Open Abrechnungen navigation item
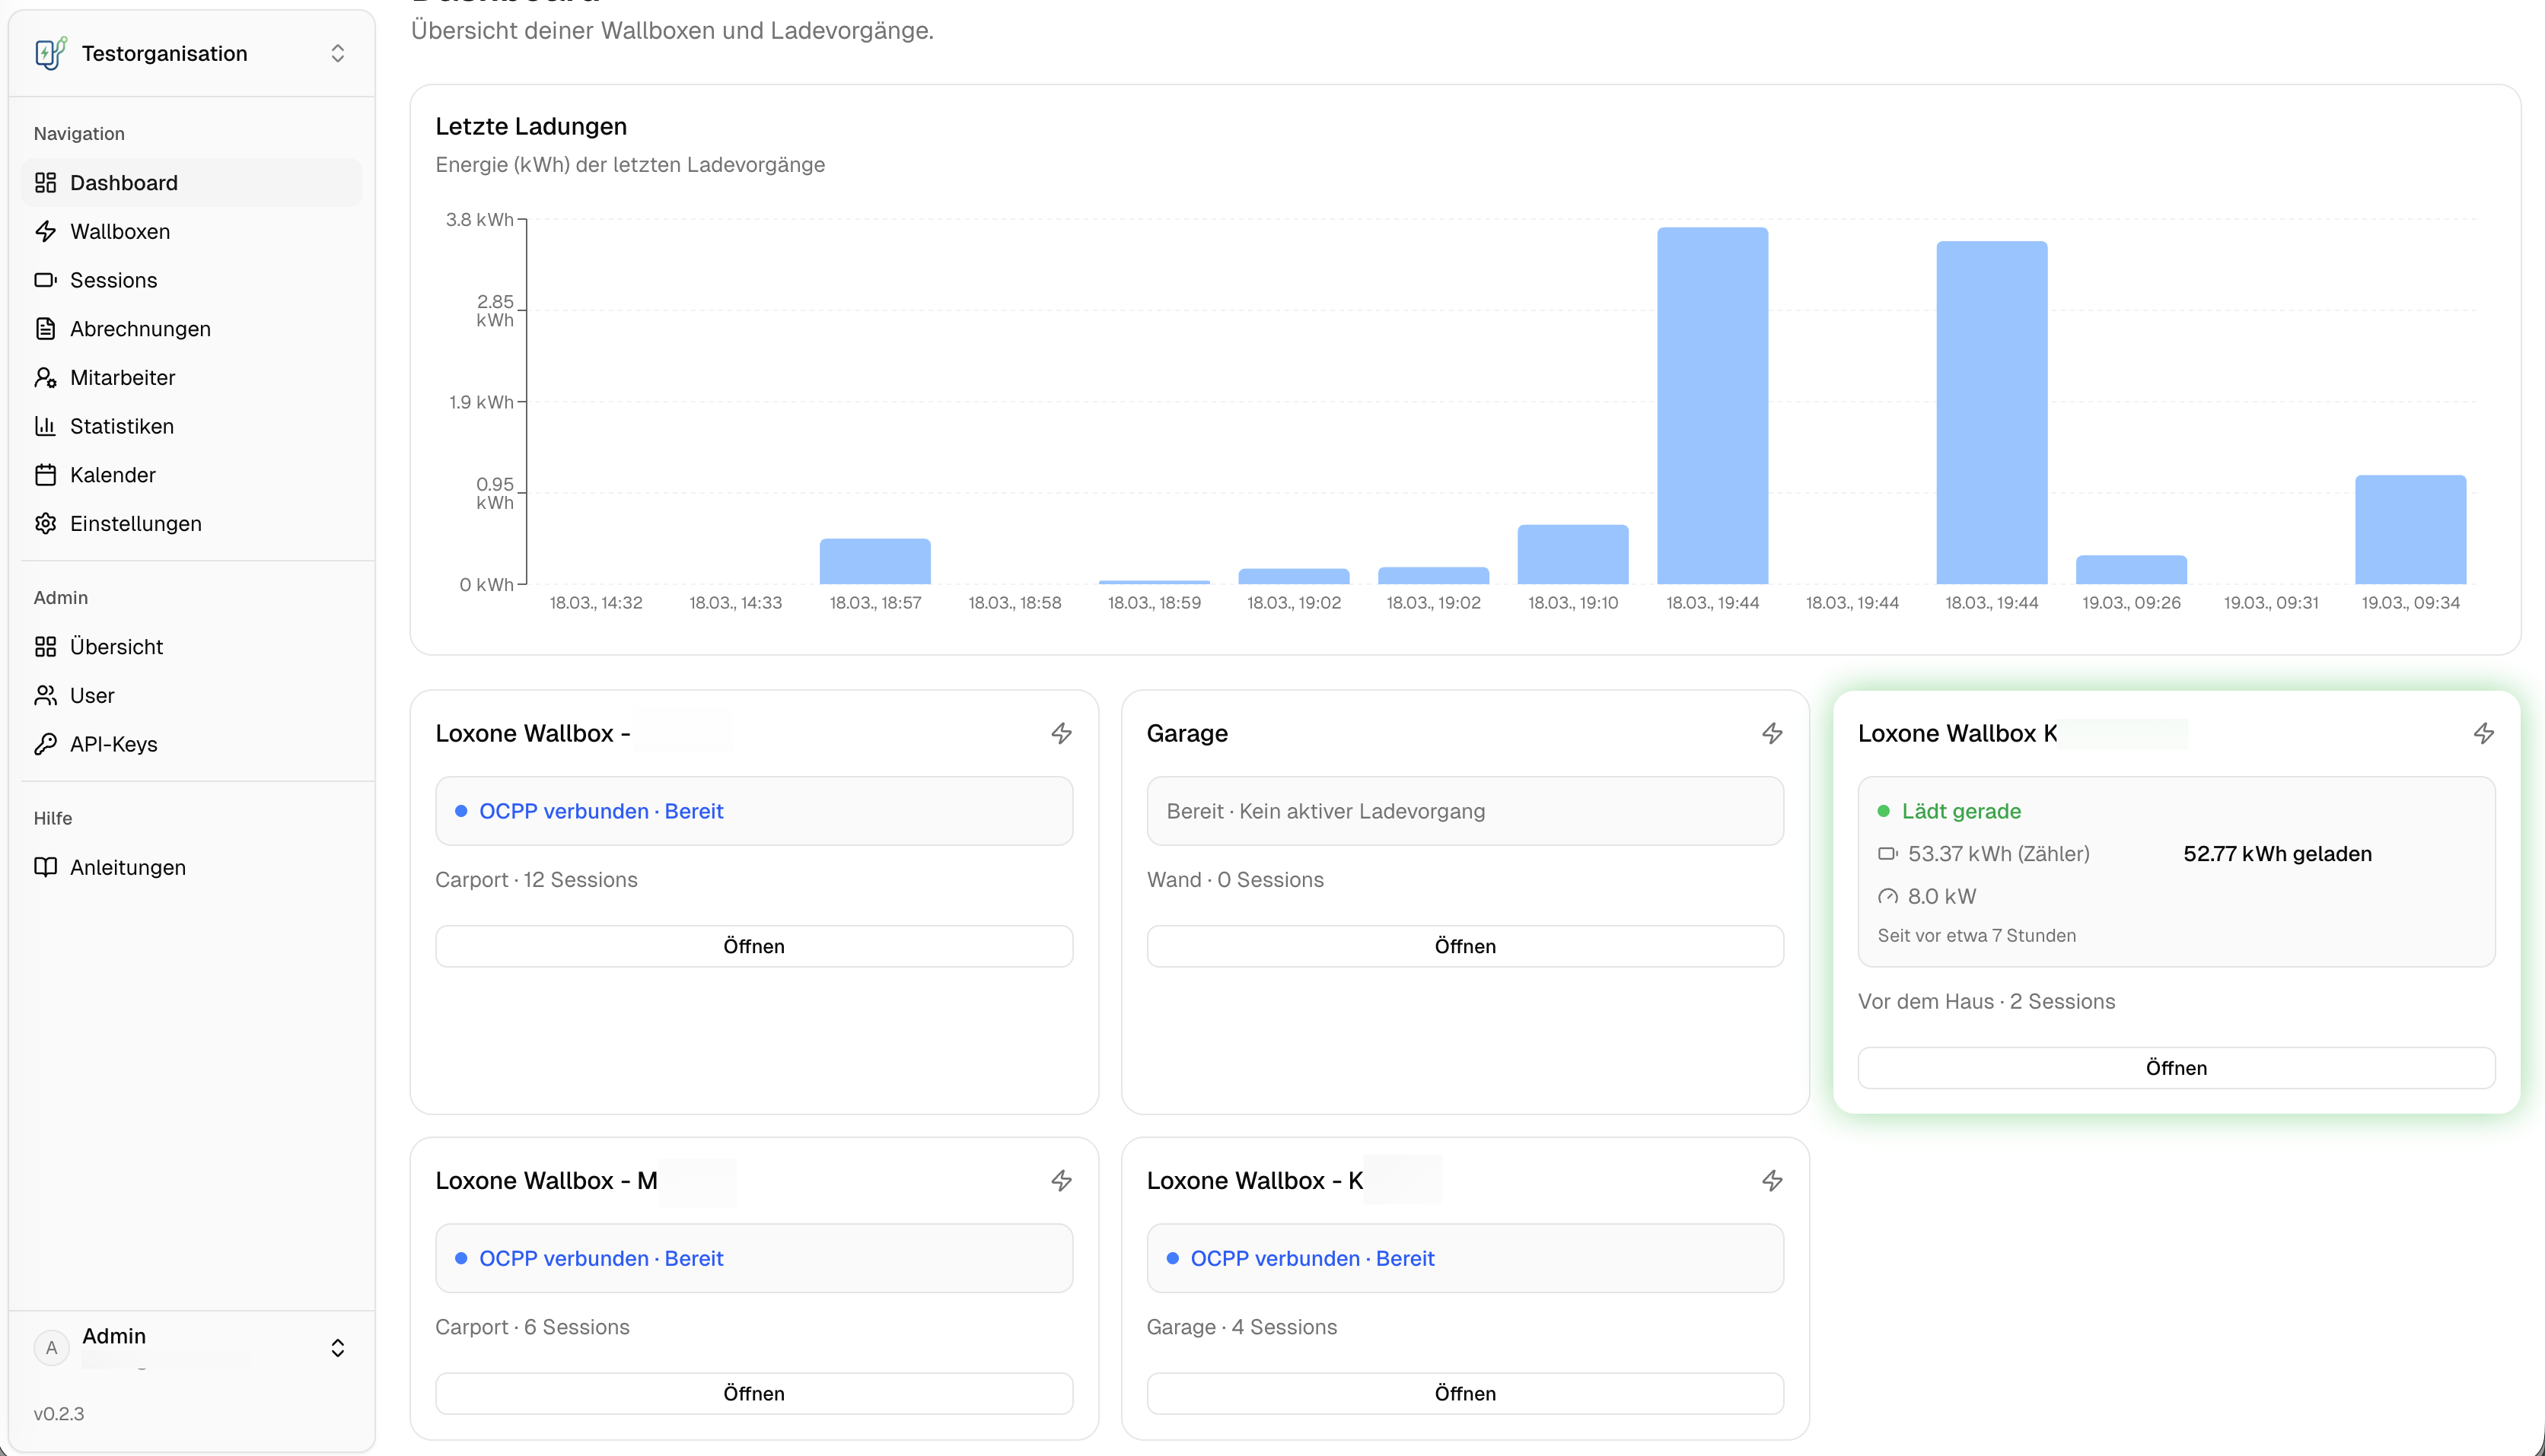This screenshot has height=1456, width=2545. click(140, 329)
